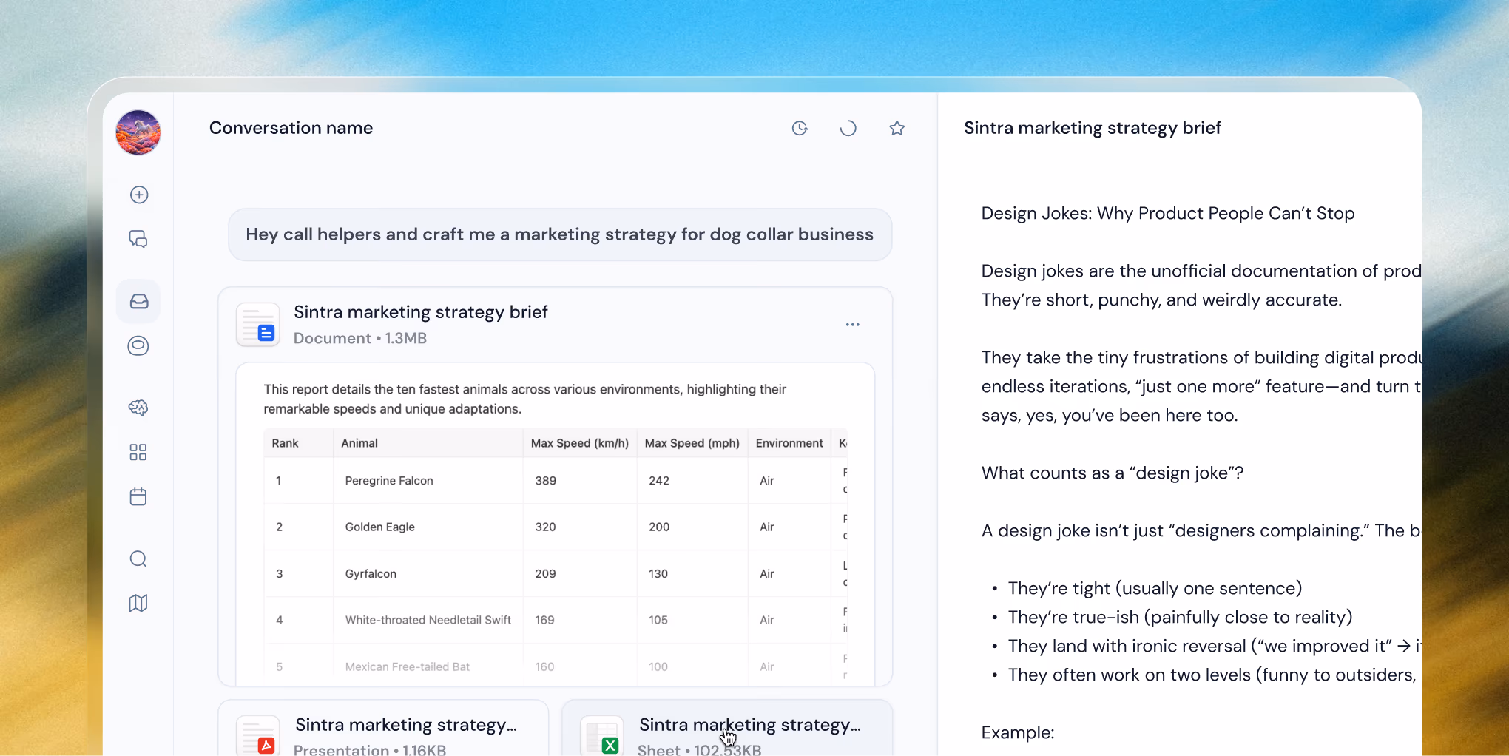Click the 209 km/h speed value
Image resolution: width=1509 pixels, height=756 pixels.
[546, 573]
